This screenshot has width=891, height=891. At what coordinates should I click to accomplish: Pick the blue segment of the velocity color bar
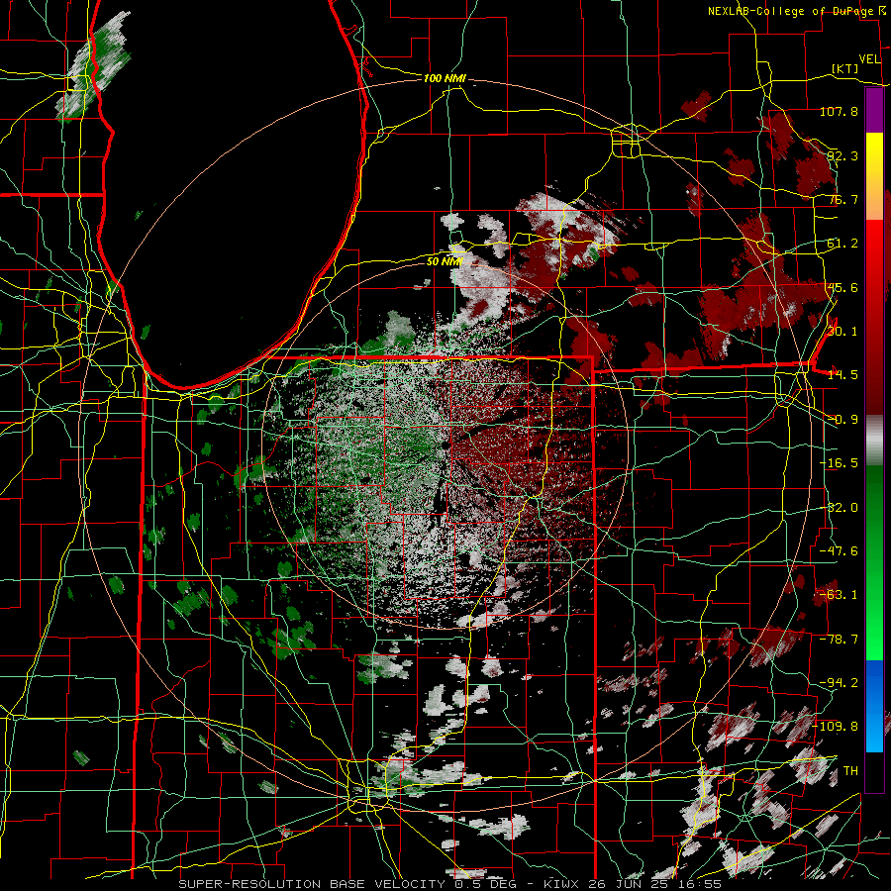(874, 706)
